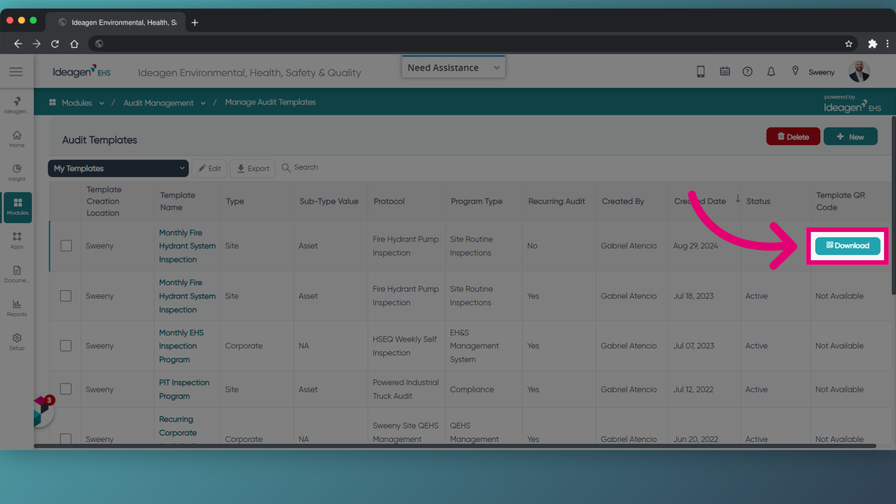Open Setup in the sidebar
The width and height of the screenshot is (896, 504).
pyautogui.click(x=17, y=342)
